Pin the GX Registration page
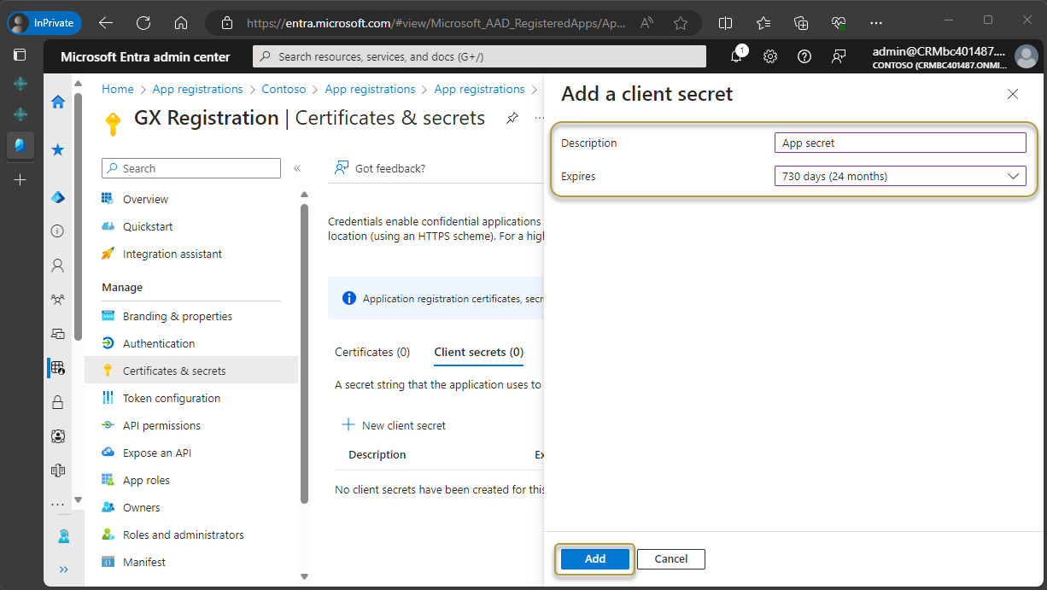Image resolution: width=1047 pixels, height=590 pixels. 512,118
